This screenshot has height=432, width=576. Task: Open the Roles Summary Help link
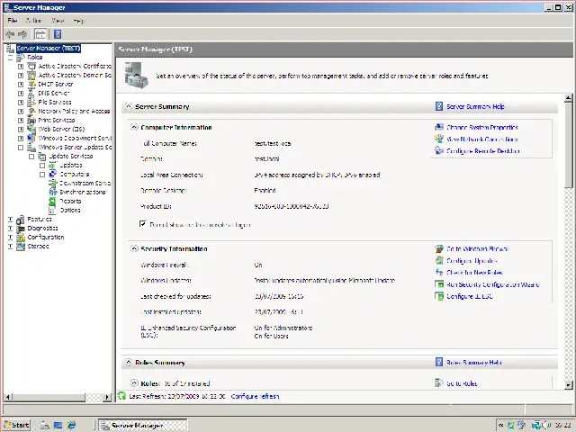point(474,363)
